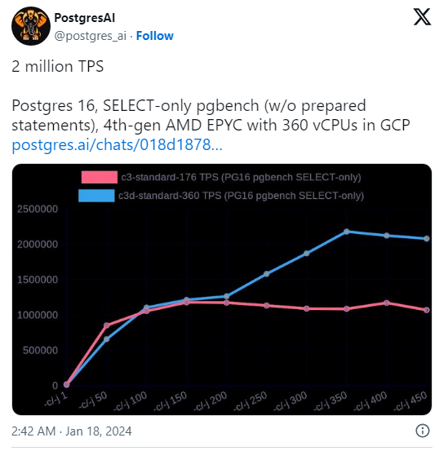Select the pink data point at -c/-j 50
This screenshot has width=439, height=451.
[x=107, y=325]
